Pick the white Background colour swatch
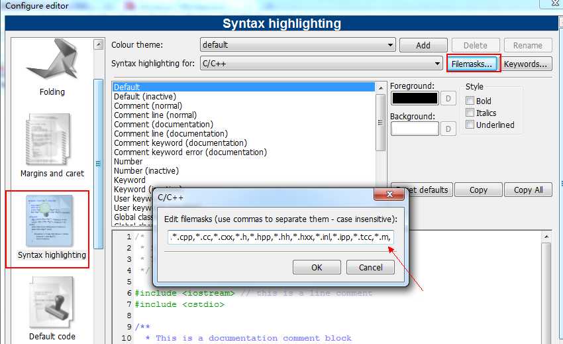Image resolution: width=563 pixels, height=344 pixels. (x=415, y=129)
